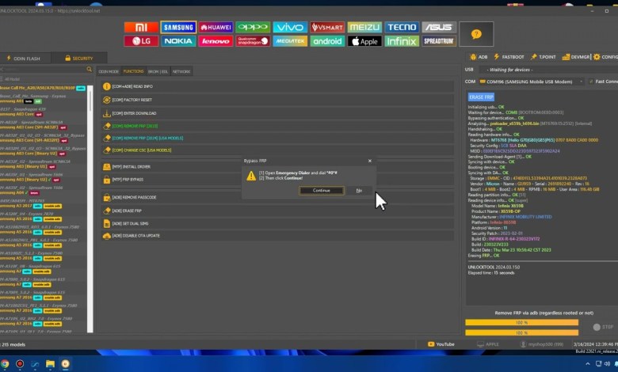
Task: Select the MediaTek logo
Action: click(x=290, y=41)
